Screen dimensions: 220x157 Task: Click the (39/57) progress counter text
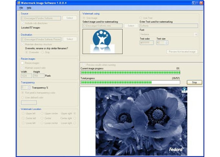point(176,78)
